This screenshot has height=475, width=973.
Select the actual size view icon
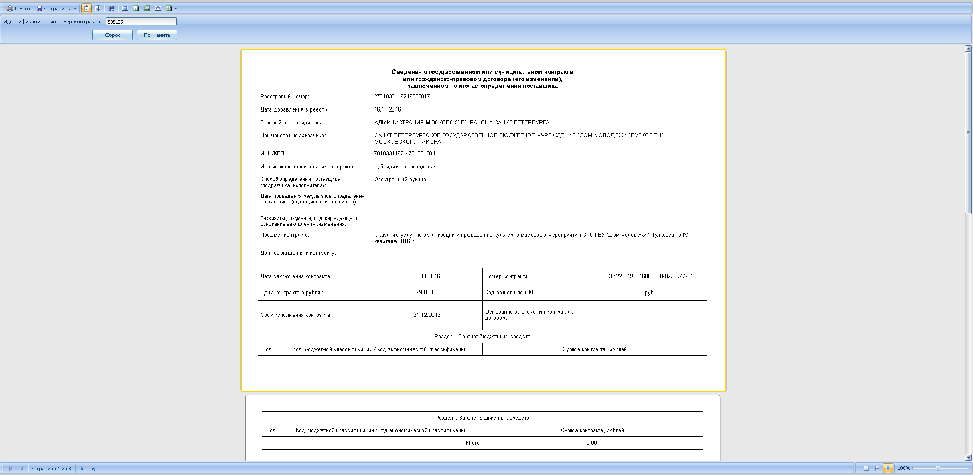click(125, 8)
